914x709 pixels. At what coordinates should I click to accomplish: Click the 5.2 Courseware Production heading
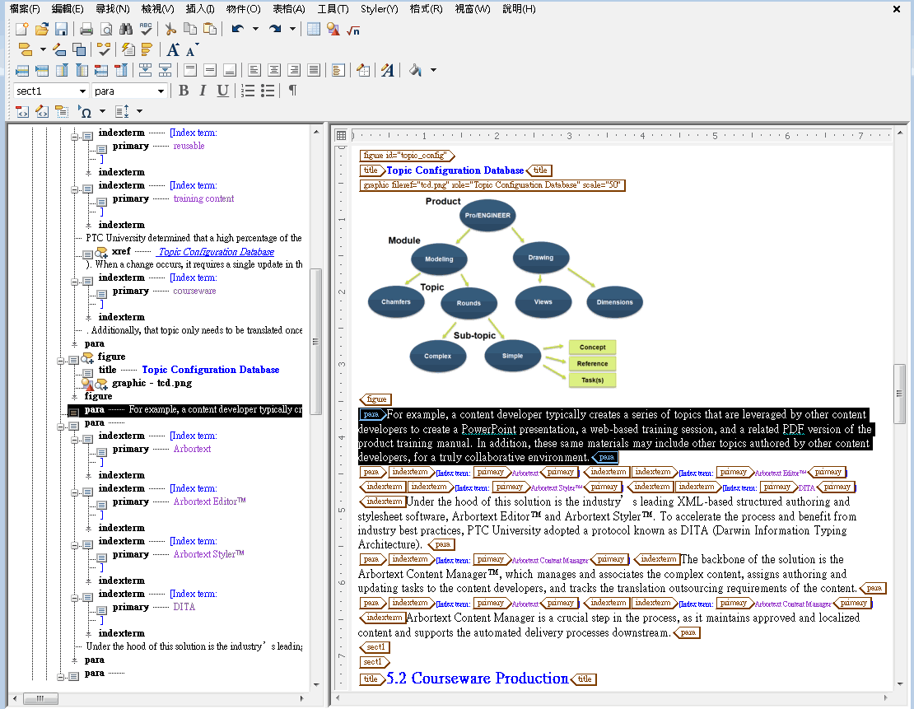pyautogui.click(x=478, y=678)
